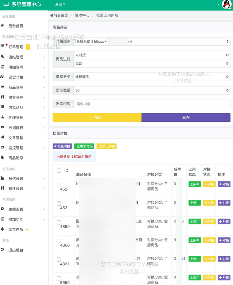Click the grid icon for 虚拟商品

tap(2, 107)
